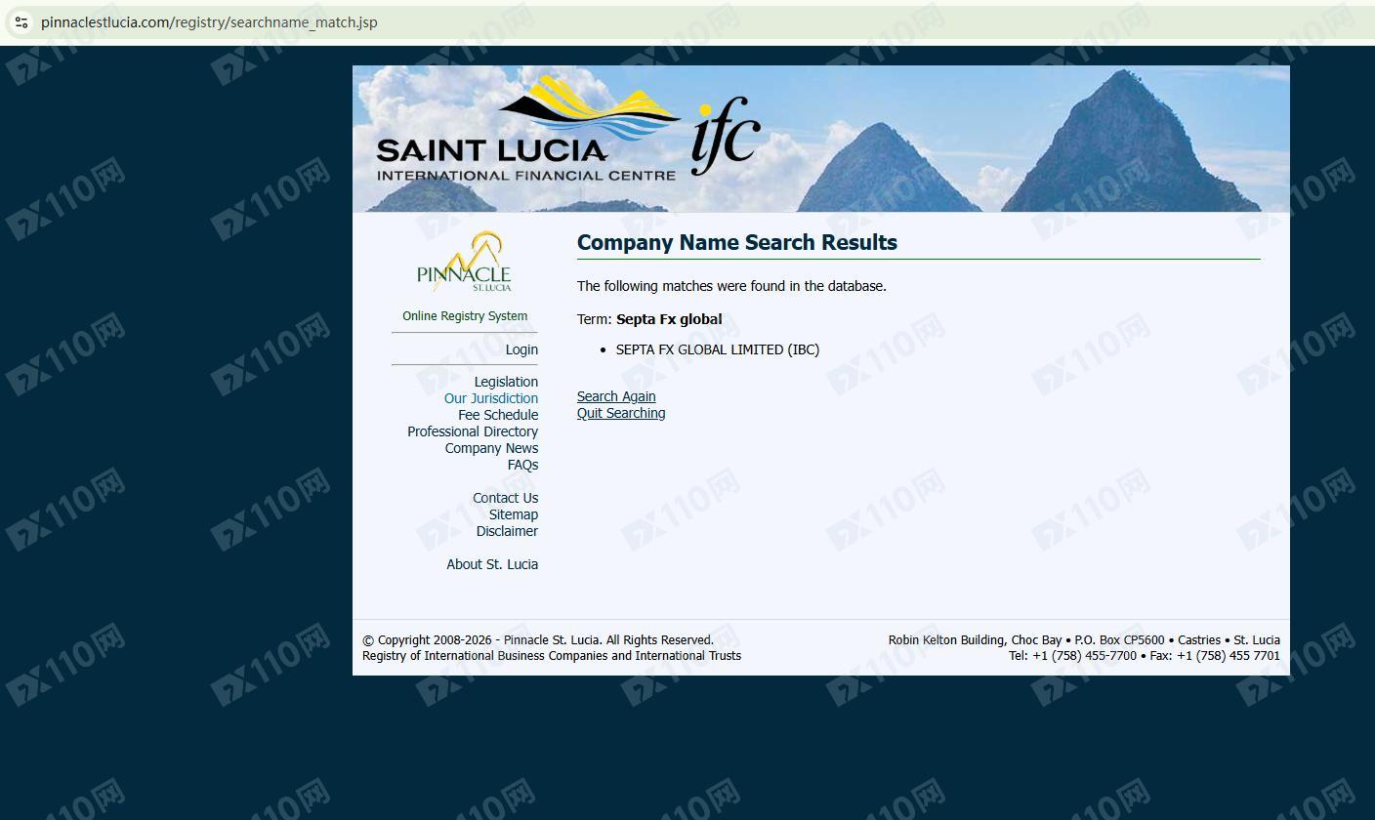Open the FAQs page

[522, 465]
